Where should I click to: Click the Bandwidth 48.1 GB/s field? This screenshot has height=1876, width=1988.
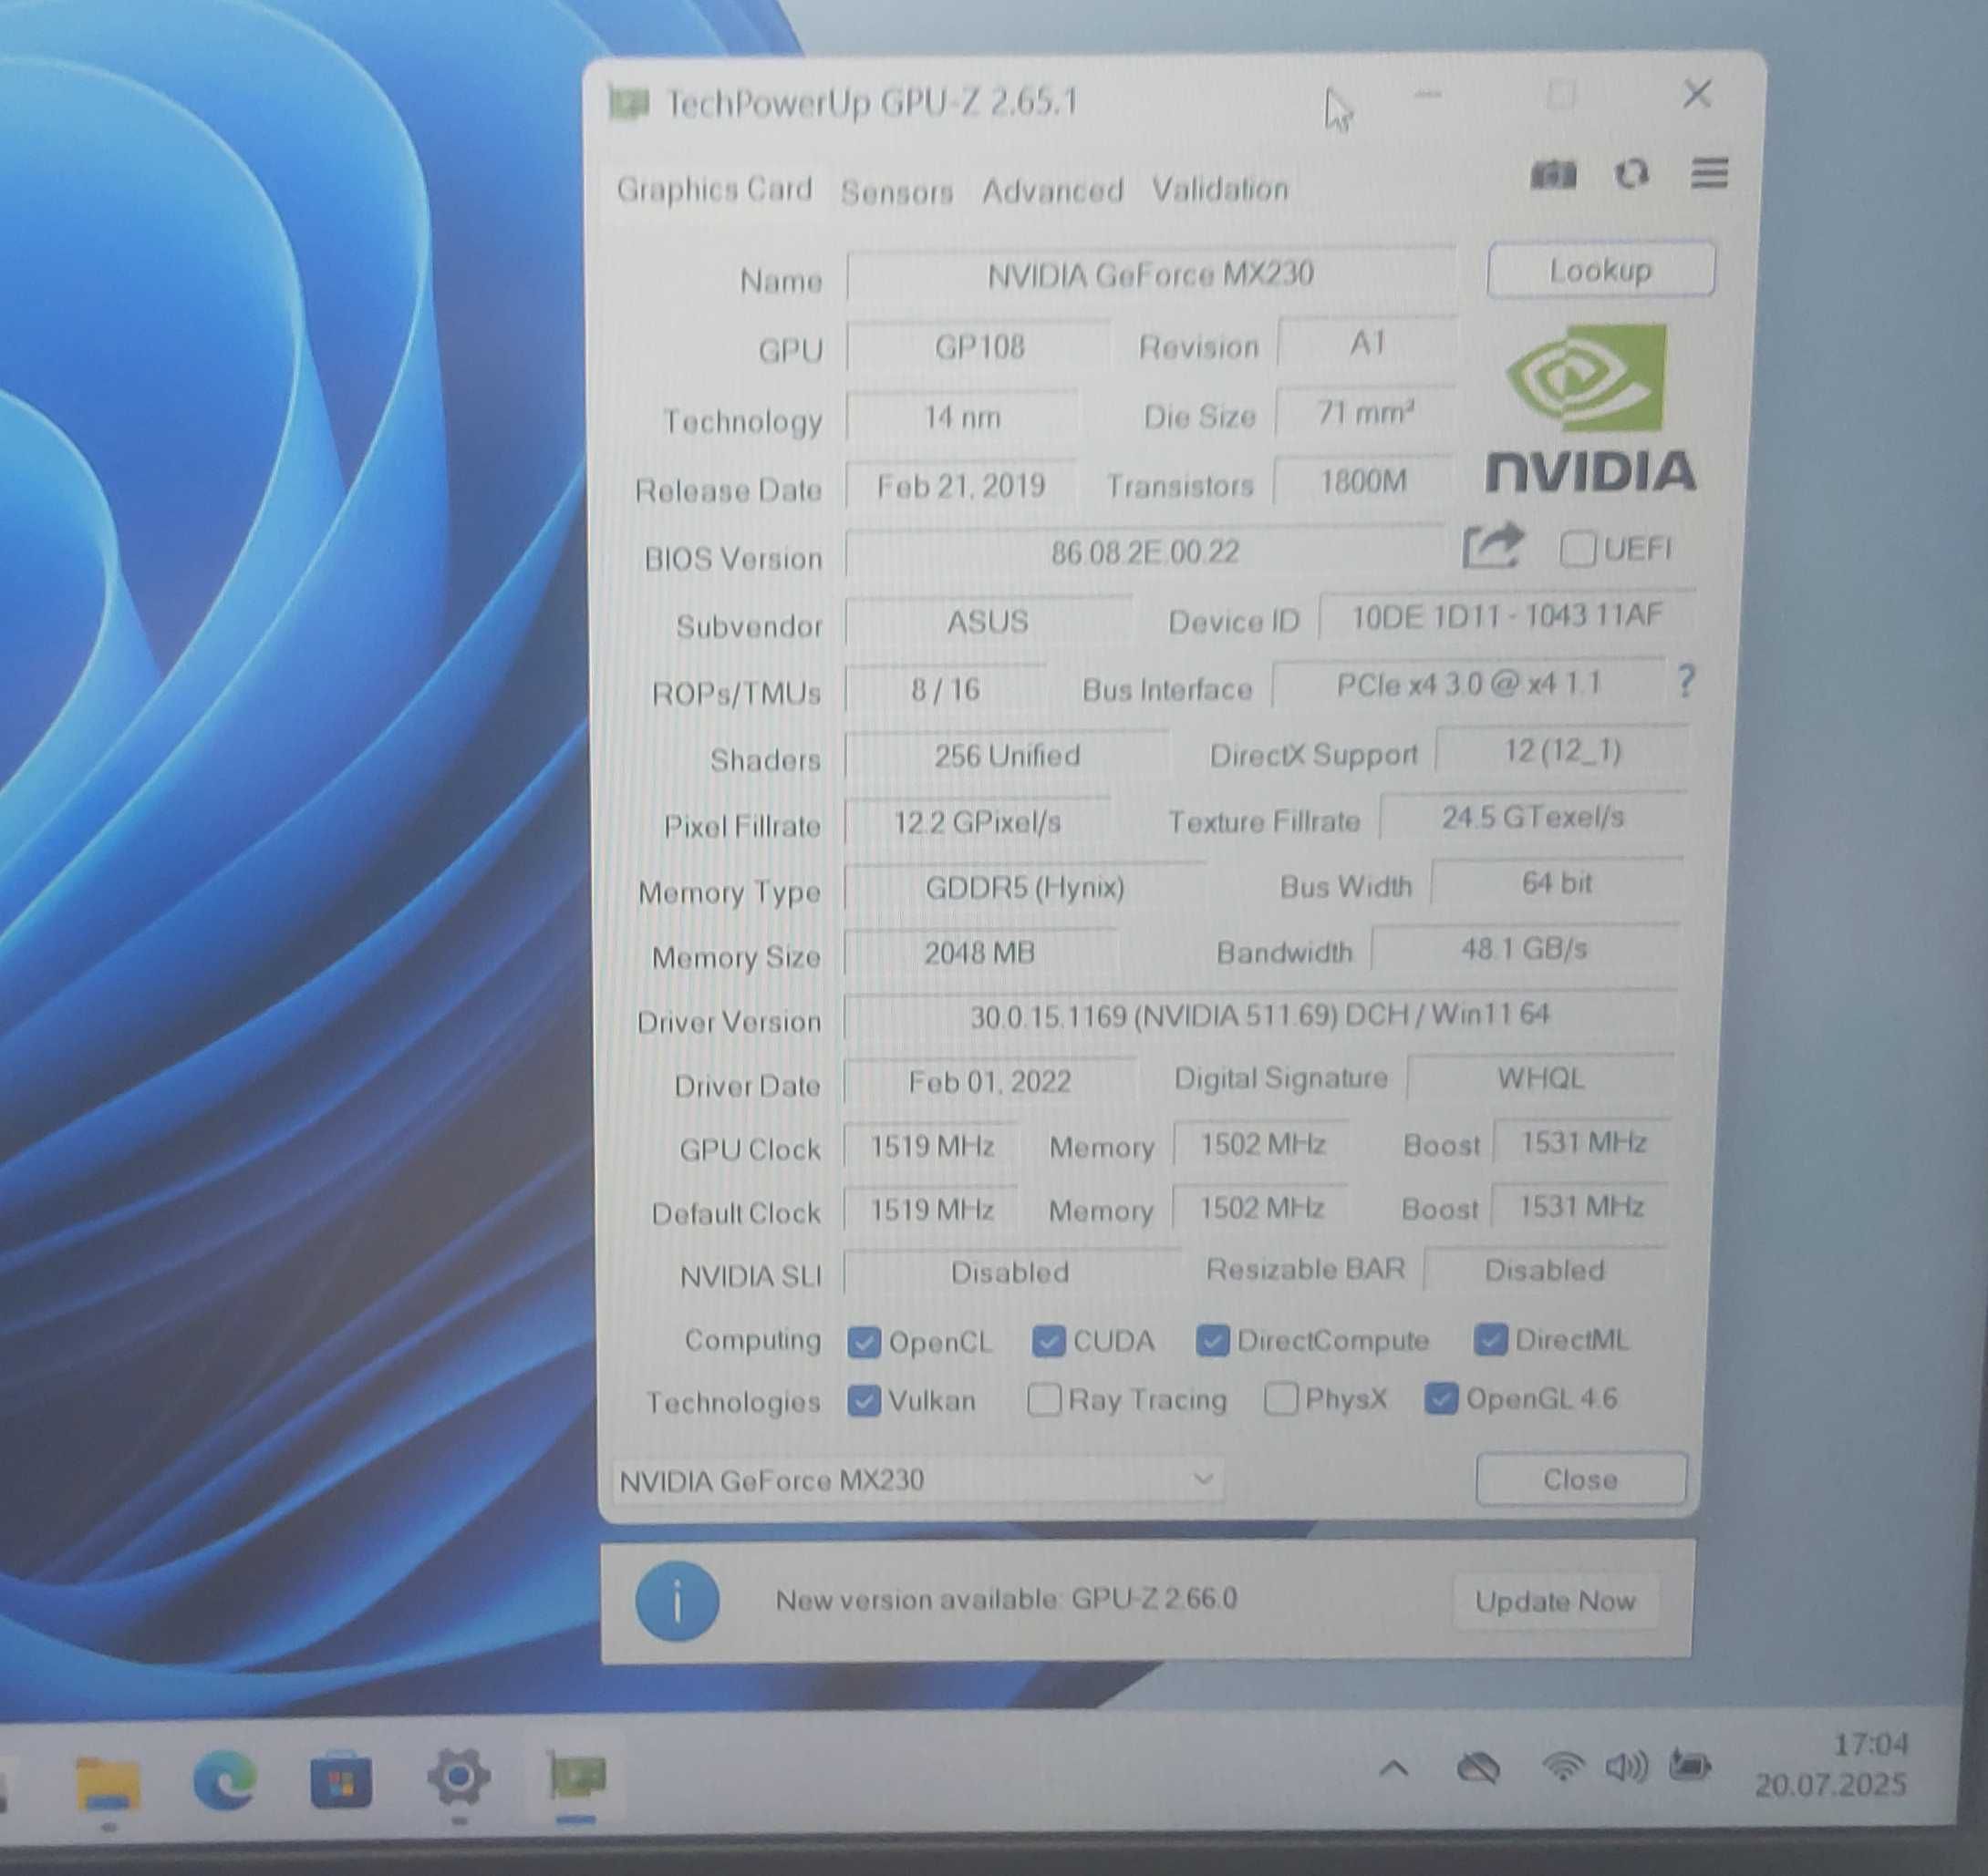(1525, 948)
